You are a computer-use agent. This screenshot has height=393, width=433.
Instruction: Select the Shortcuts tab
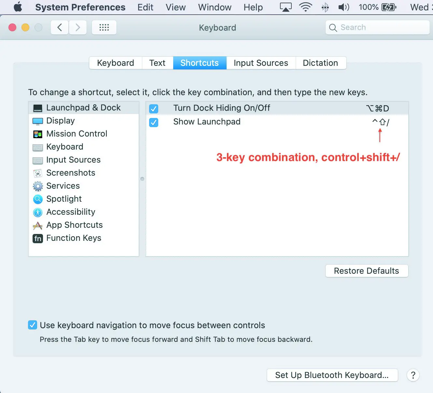point(200,63)
